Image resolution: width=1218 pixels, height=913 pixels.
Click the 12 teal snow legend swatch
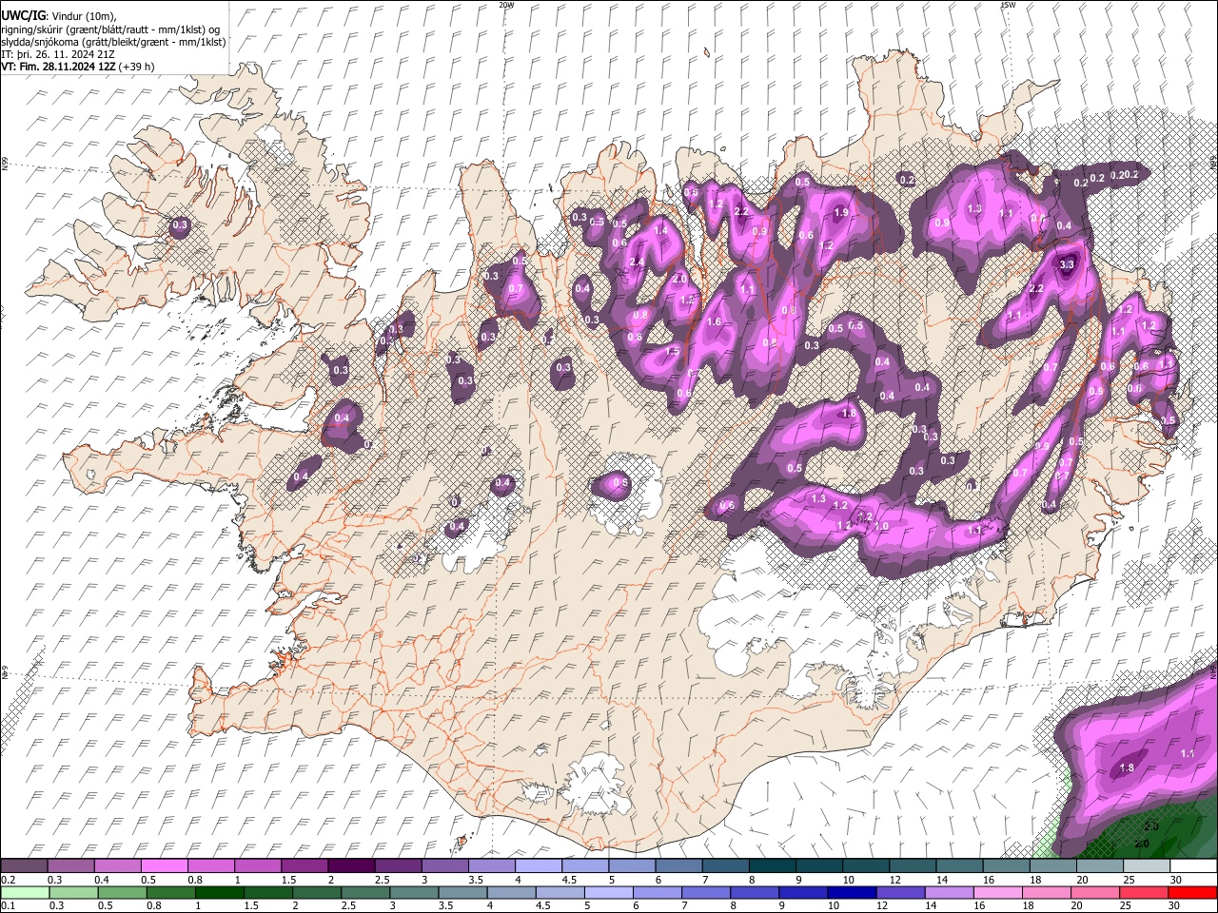pyautogui.click(x=913, y=866)
